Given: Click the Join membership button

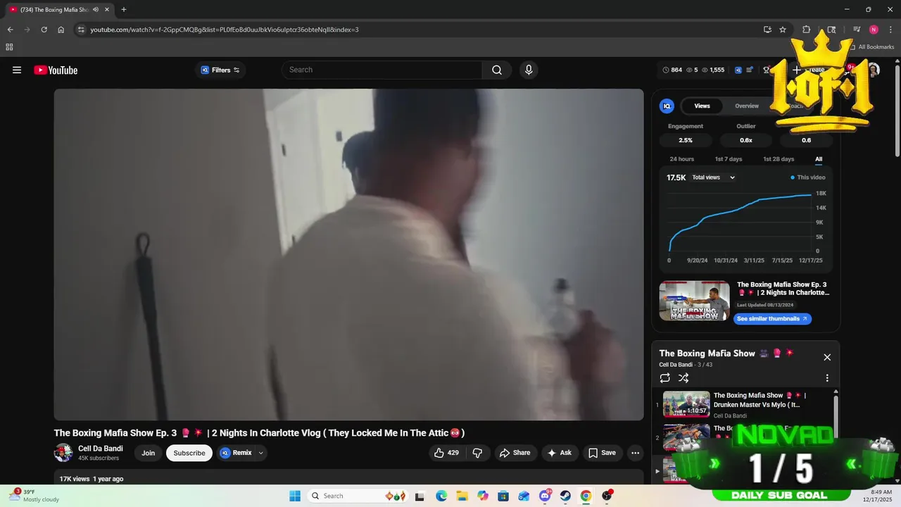Looking at the screenshot, I should pos(148,453).
